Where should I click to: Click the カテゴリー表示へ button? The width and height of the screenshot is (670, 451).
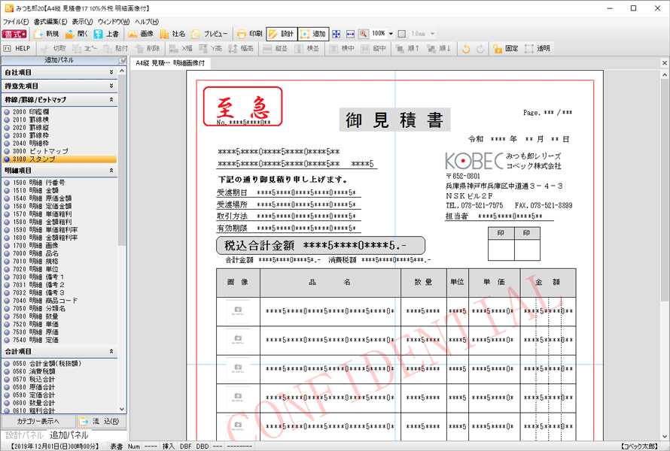[38, 422]
